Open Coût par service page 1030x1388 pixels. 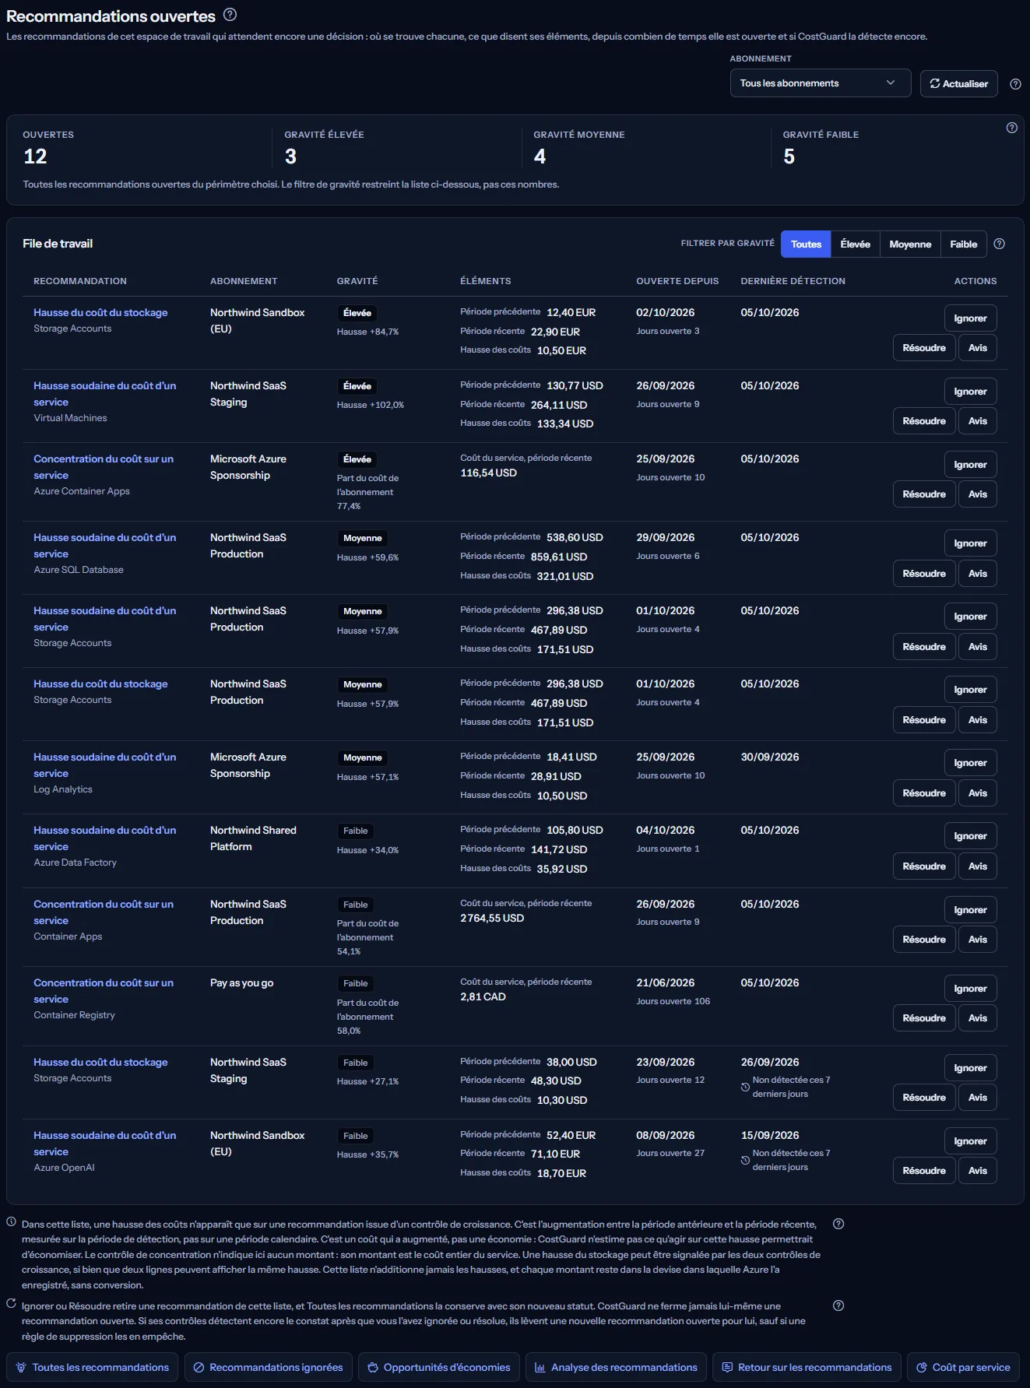963,1367
